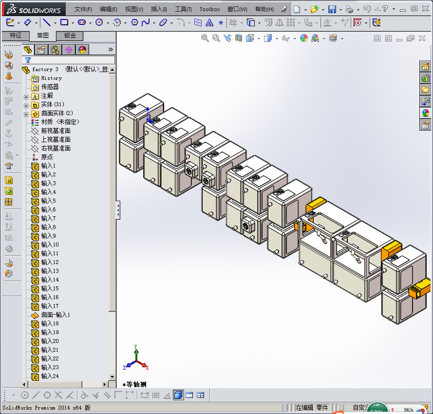
Task: Select the Section View tool
Action: [x=238, y=38]
